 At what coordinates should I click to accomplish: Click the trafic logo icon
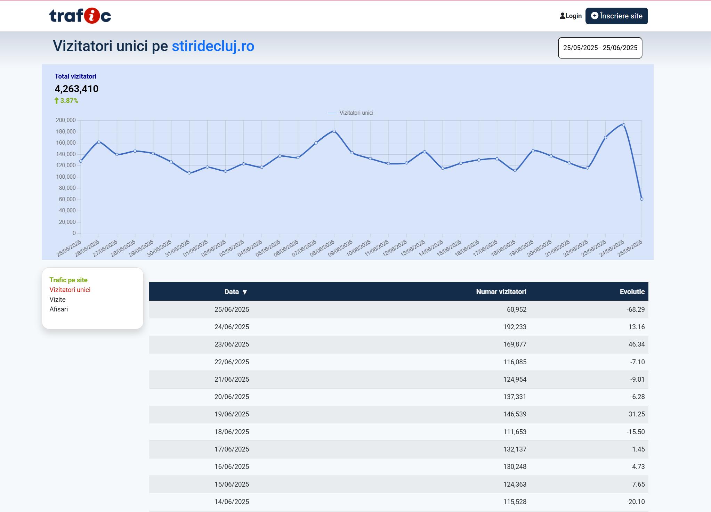coord(80,16)
